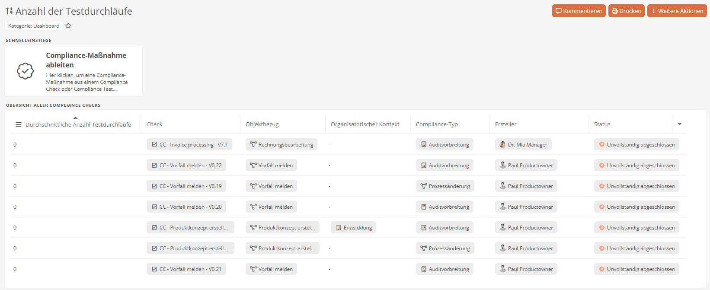Open the CC - Invoice processing - V7.1 check
710x290 pixels.
point(189,145)
